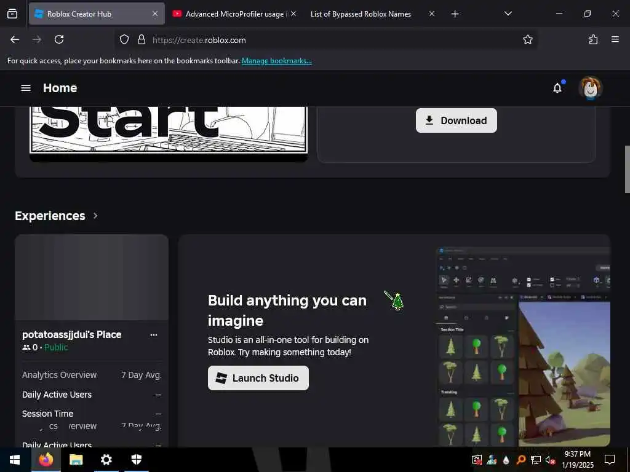Open Windows Security shield in taskbar
This screenshot has width=630, height=472.
click(137, 460)
